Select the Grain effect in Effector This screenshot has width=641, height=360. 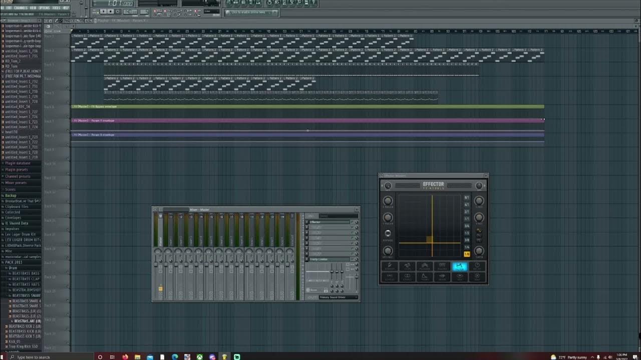(443, 276)
